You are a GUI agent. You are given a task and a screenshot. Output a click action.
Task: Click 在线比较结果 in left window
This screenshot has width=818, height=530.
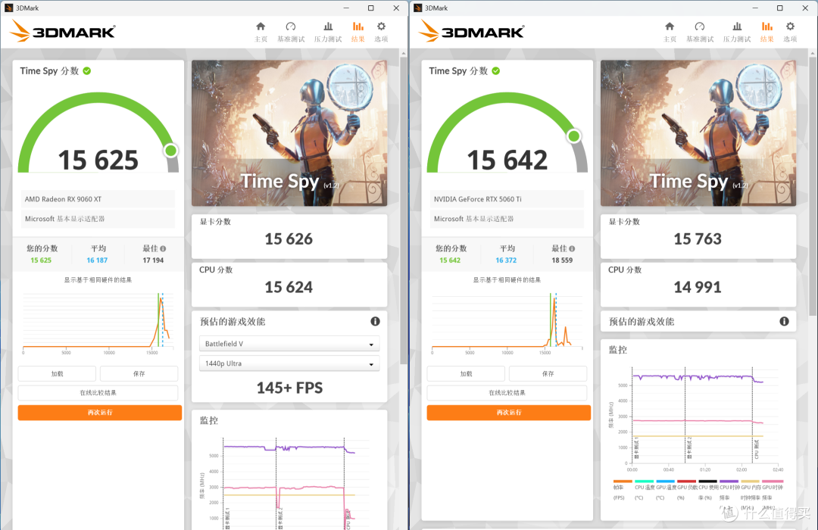pyautogui.click(x=98, y=393)
